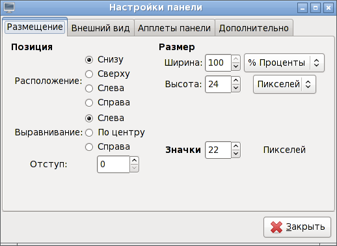
Task: Click into the Отступ value field
Action: (x=113, y=164)
